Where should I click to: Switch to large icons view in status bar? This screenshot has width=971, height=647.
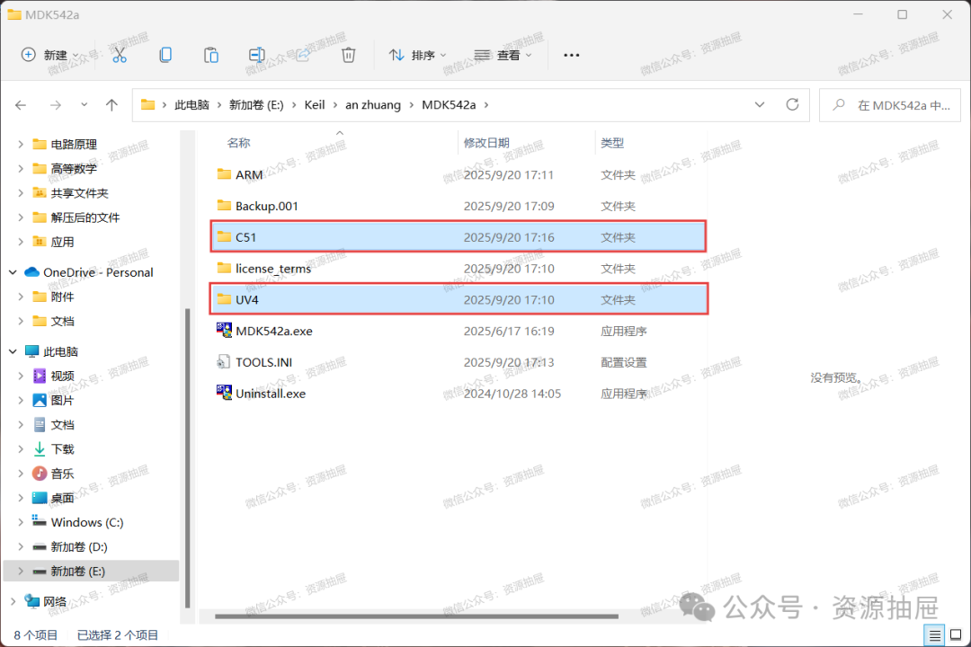(956, 634)
